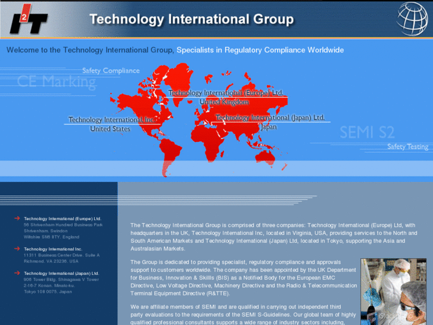Screen dimensions: 433x325
Task: Click paragraph starting 'The Group is dedicated'
Action: pyautogui.click(x=244, y=278)
